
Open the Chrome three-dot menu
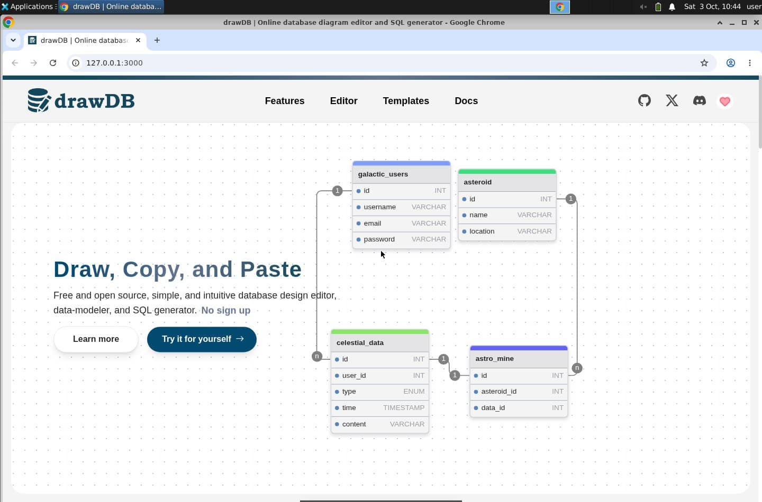tap(750, 63)
